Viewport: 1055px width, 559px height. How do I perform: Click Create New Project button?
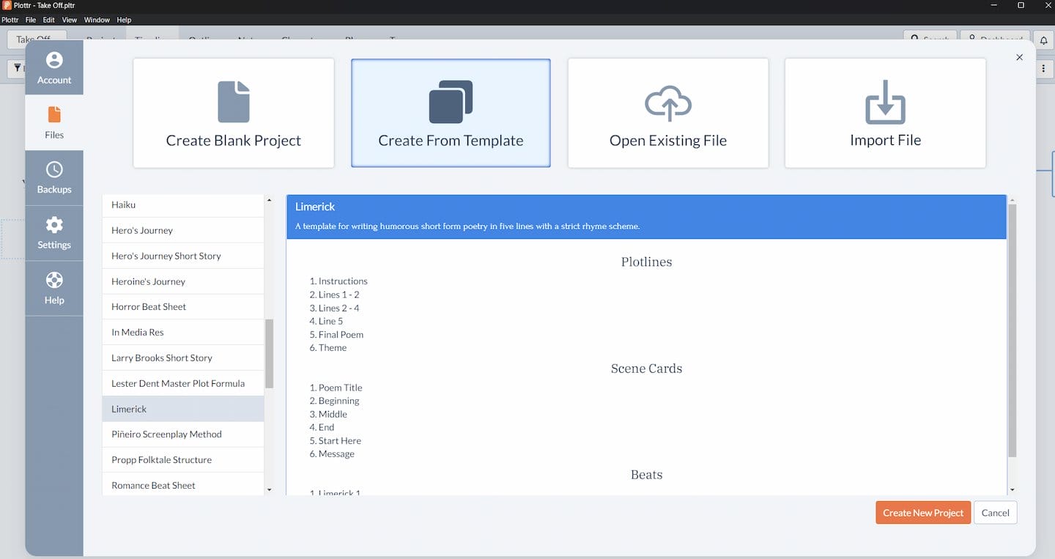(x=922, y=513)
